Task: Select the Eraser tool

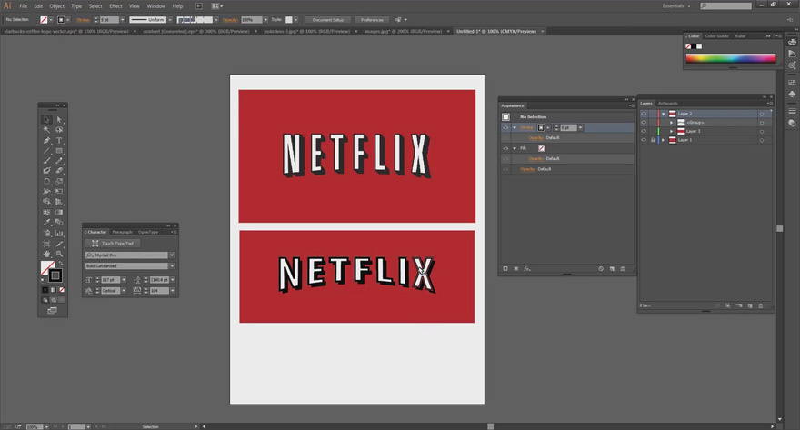Action: click(x=59, y=171)
